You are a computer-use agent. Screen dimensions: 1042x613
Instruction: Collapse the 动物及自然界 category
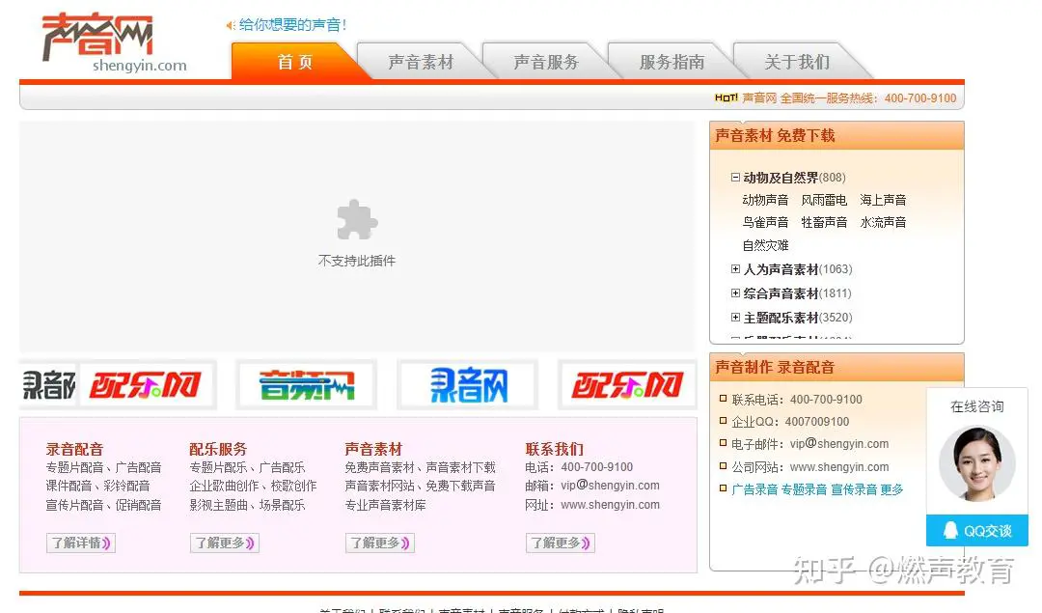pyautogui.click(x=735, y=178)
